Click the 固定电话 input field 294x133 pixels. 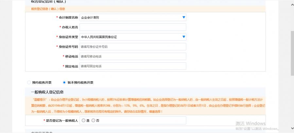[x=133, y=66]
